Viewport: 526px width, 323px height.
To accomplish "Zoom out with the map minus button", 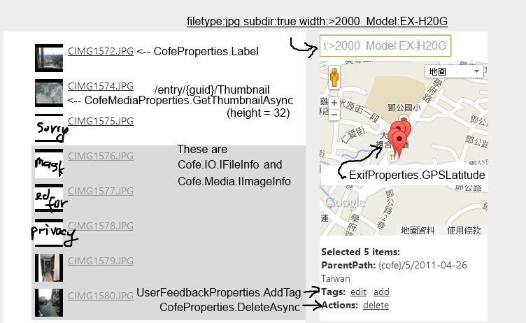I will (334, 115).
